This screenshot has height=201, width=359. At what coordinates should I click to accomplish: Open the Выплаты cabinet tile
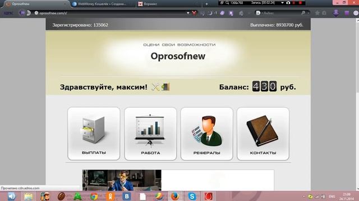94,134
